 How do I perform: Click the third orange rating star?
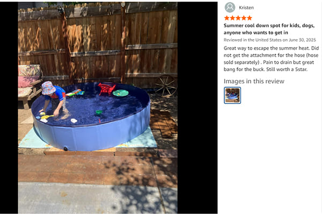click(x=238, y=18)
